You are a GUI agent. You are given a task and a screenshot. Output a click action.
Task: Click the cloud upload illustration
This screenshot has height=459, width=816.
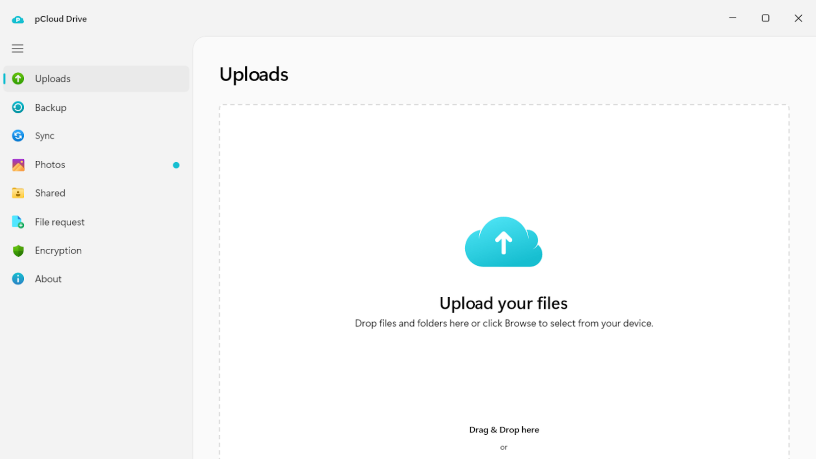coord(503,242)
